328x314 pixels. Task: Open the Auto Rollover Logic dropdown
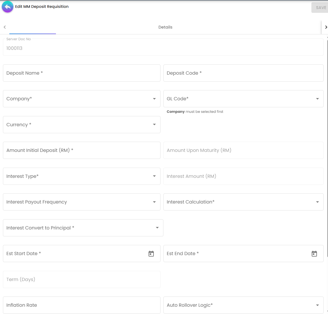point(243,305)
